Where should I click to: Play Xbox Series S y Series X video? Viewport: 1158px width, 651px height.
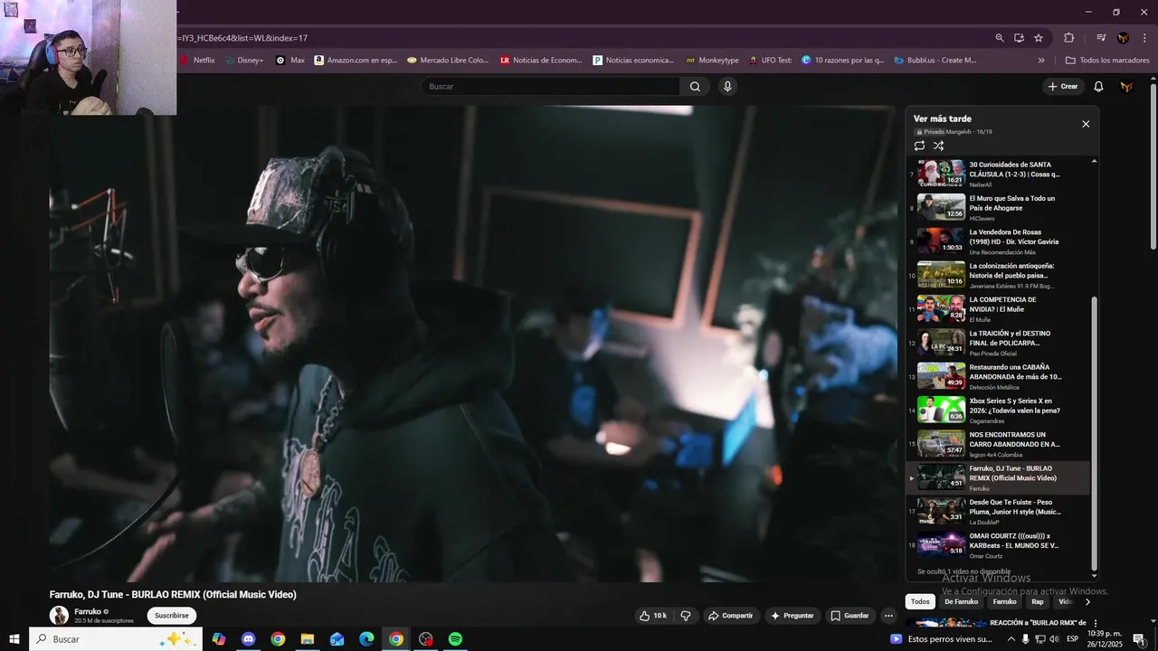999,410
